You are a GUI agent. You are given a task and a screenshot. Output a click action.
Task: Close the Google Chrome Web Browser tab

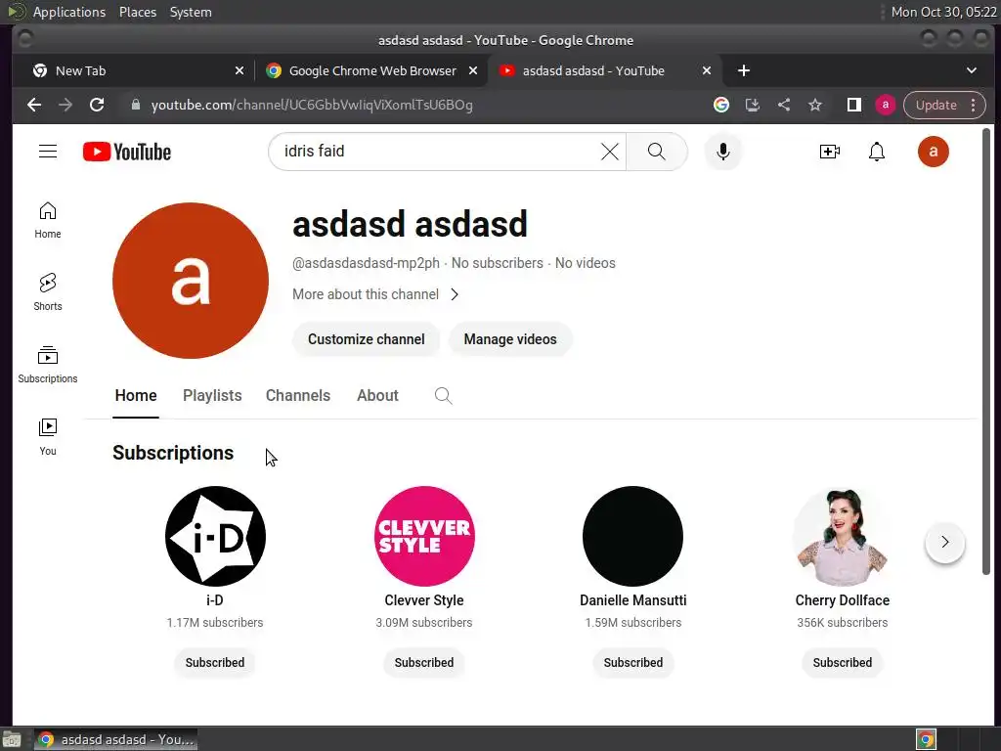(x=473, y=70)
